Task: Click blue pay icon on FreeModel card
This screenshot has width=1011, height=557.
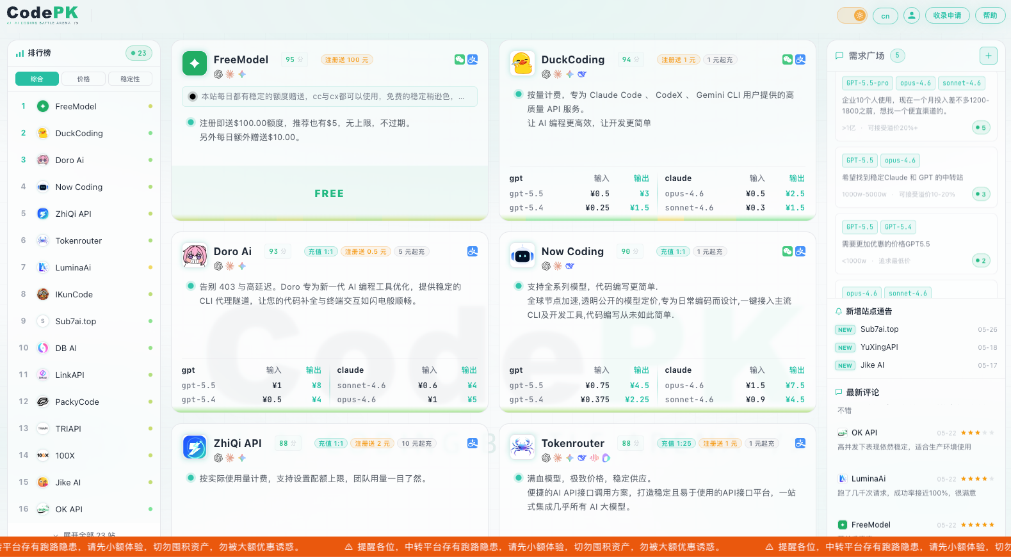Action: pyautogui.click(x=473, y=59)
